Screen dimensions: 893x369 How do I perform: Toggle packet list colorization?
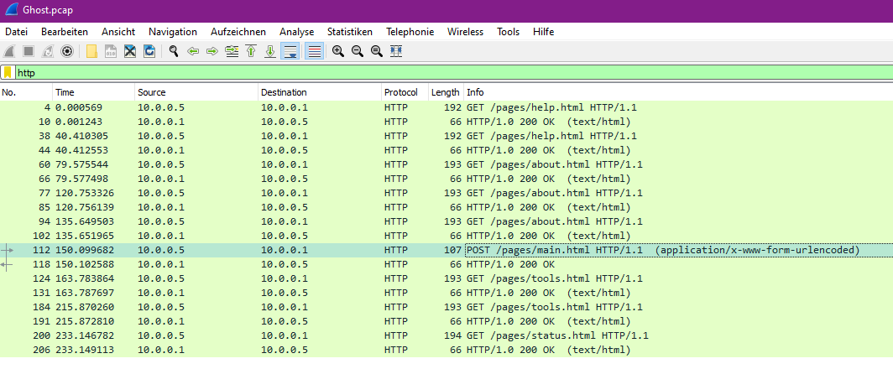pyautogui.click(x=315, y=51)
